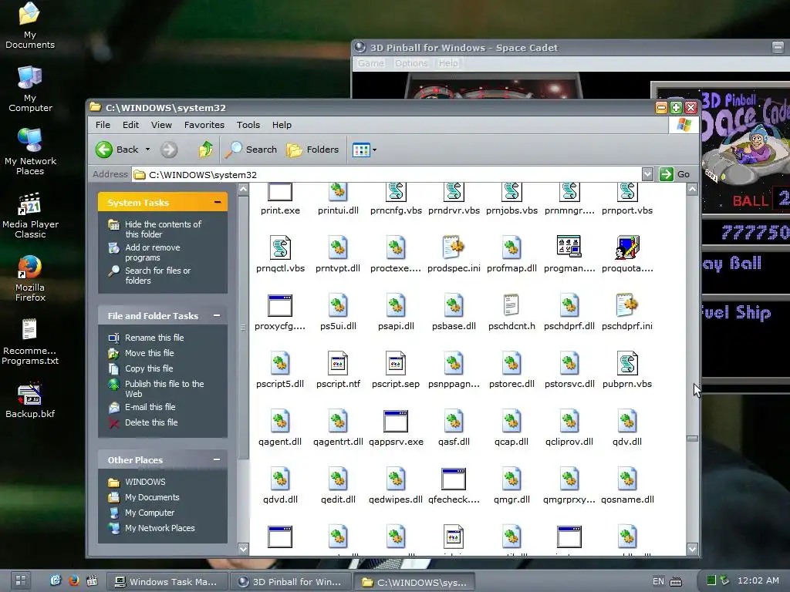Image resolution: width=790 pixels, height=592 pixels.
Task: Toggle the Folders pane button
Action: 312,150
